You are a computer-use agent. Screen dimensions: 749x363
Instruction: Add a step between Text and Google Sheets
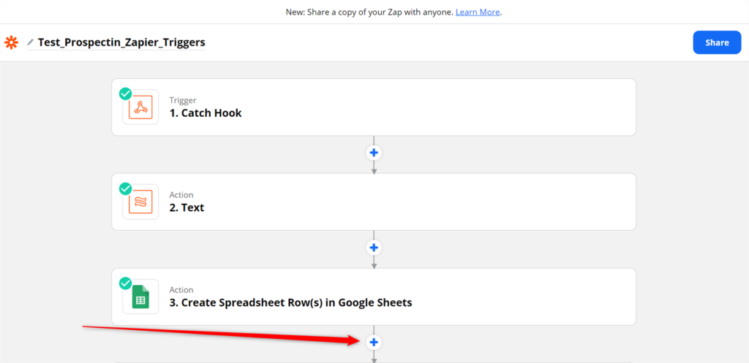374,248
